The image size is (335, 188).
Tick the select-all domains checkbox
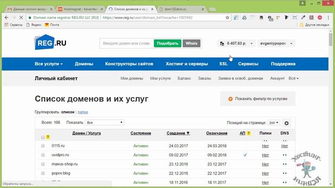click(43, 137)
